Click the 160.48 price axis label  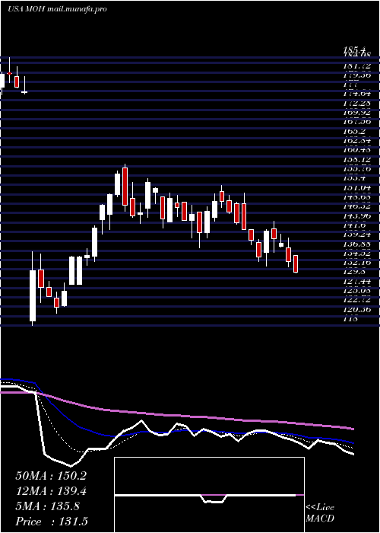(x=356, y=150)
